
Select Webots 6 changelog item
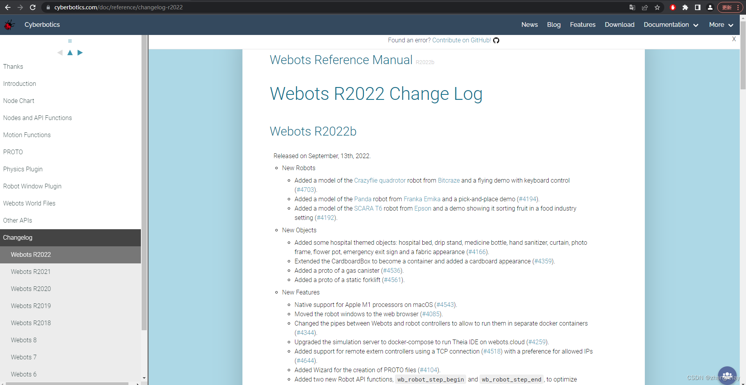[70, 374]
